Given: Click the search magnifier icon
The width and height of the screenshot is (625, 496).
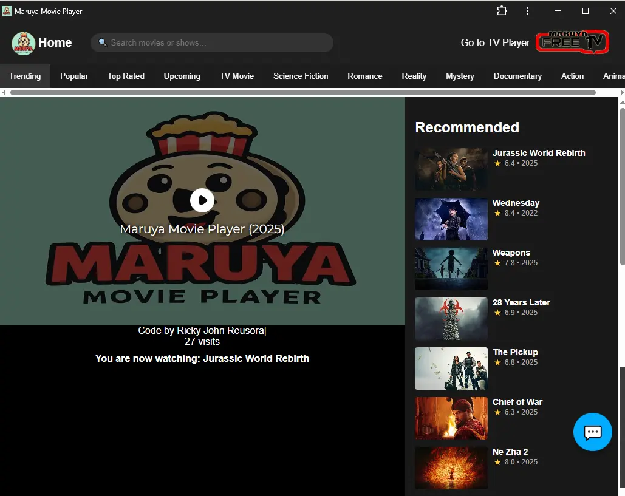Looking at the screenshot, I should (x=103, y=42).
